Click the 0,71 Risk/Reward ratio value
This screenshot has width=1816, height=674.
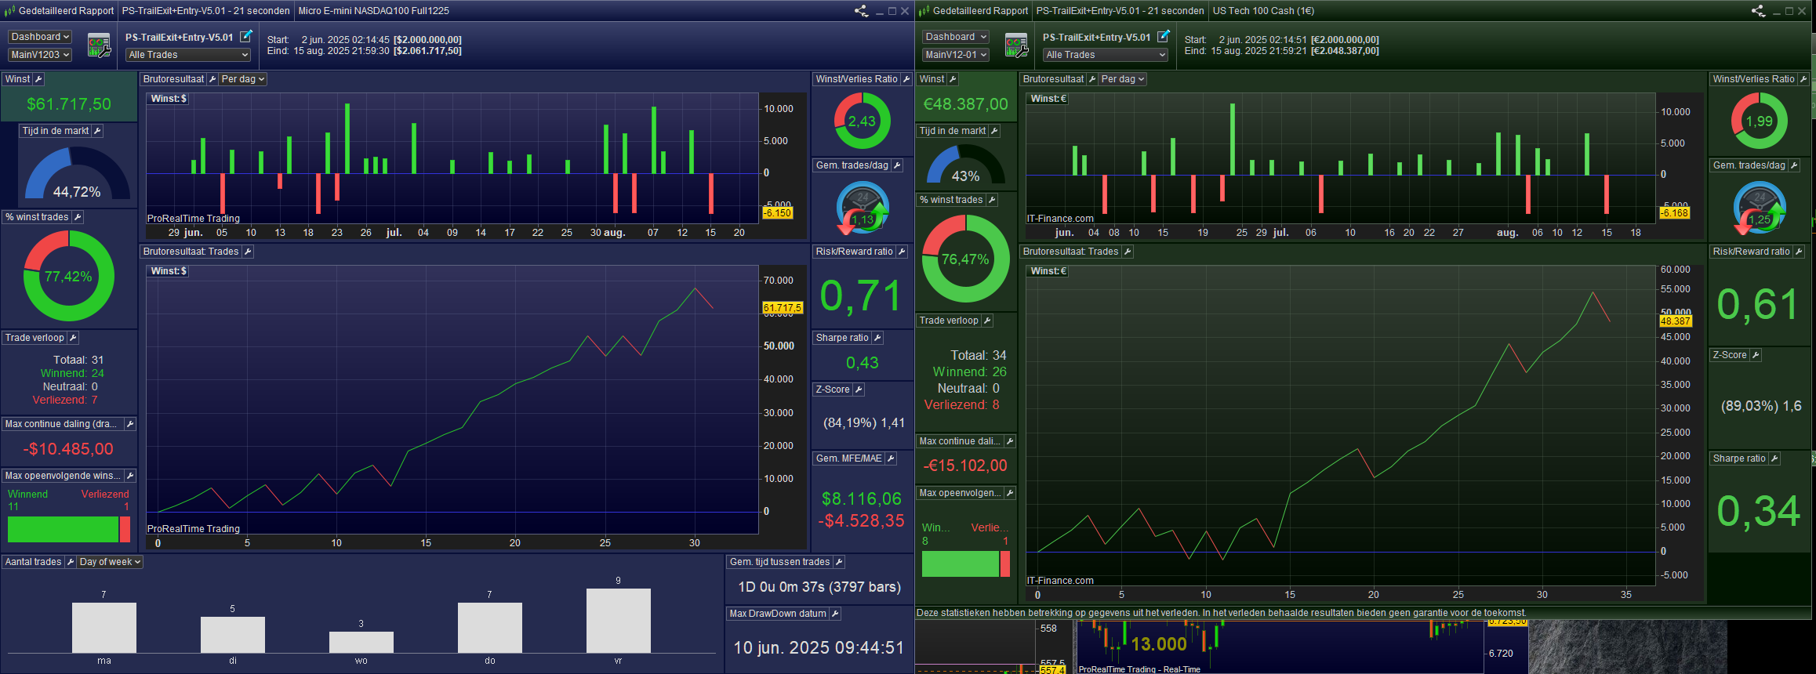[x=861, y=296]
